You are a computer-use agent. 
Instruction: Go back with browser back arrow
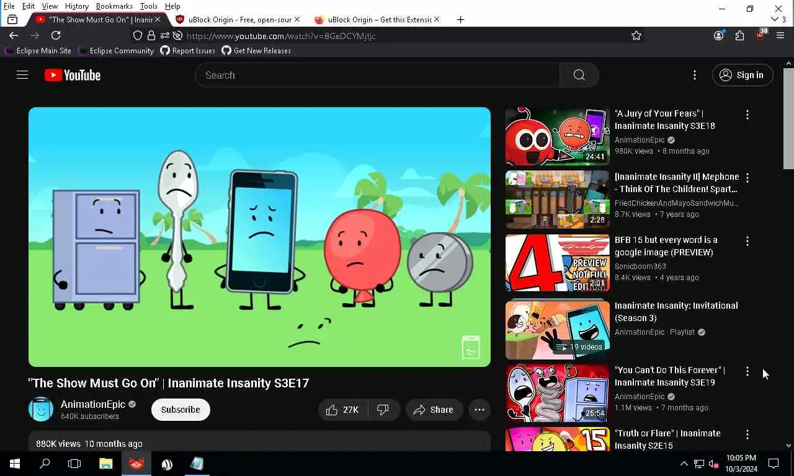tap(14, 36)
